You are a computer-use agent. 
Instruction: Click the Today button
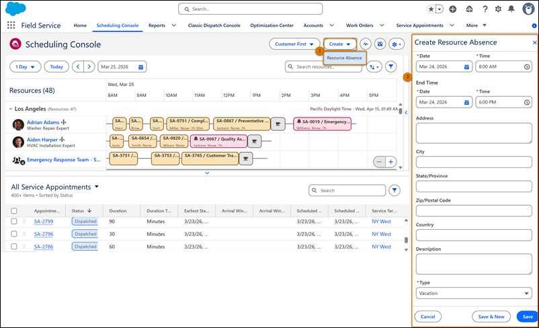[56, 67]
